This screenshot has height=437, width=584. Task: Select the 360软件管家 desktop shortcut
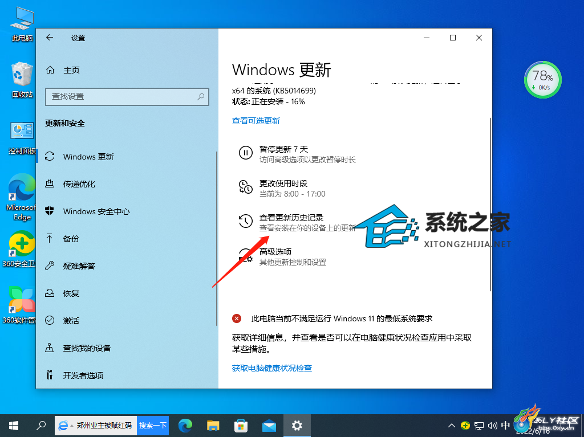[19, 305]
